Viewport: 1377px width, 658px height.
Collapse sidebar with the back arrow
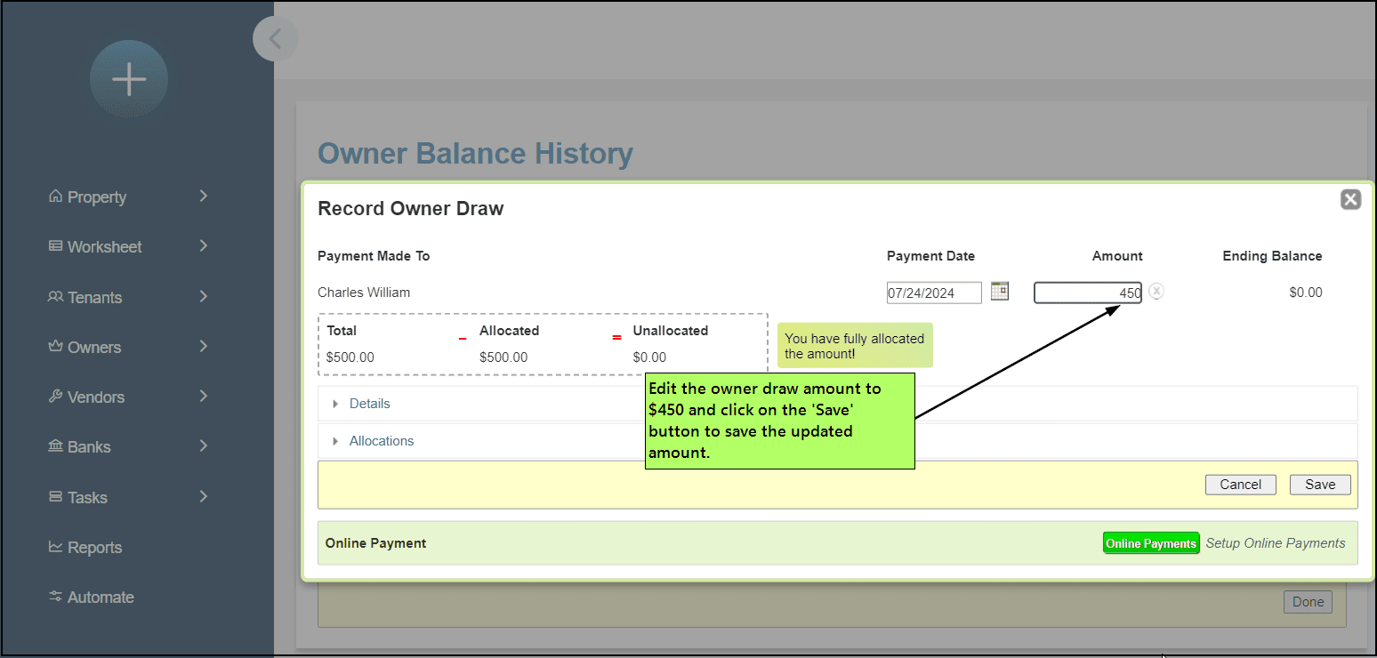275,39
